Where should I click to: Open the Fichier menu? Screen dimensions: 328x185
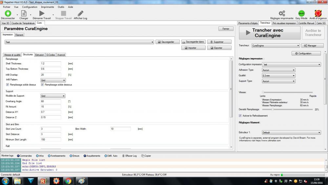coord(7,7)
